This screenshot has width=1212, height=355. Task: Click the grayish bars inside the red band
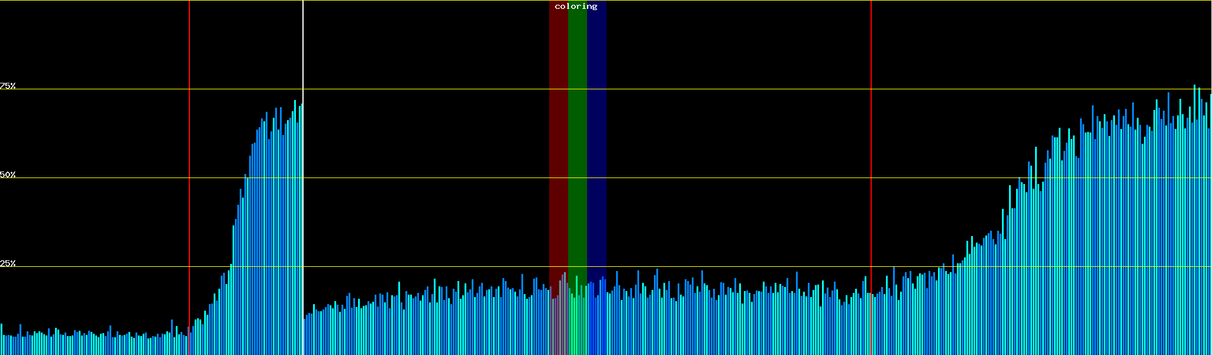(558, 319)
